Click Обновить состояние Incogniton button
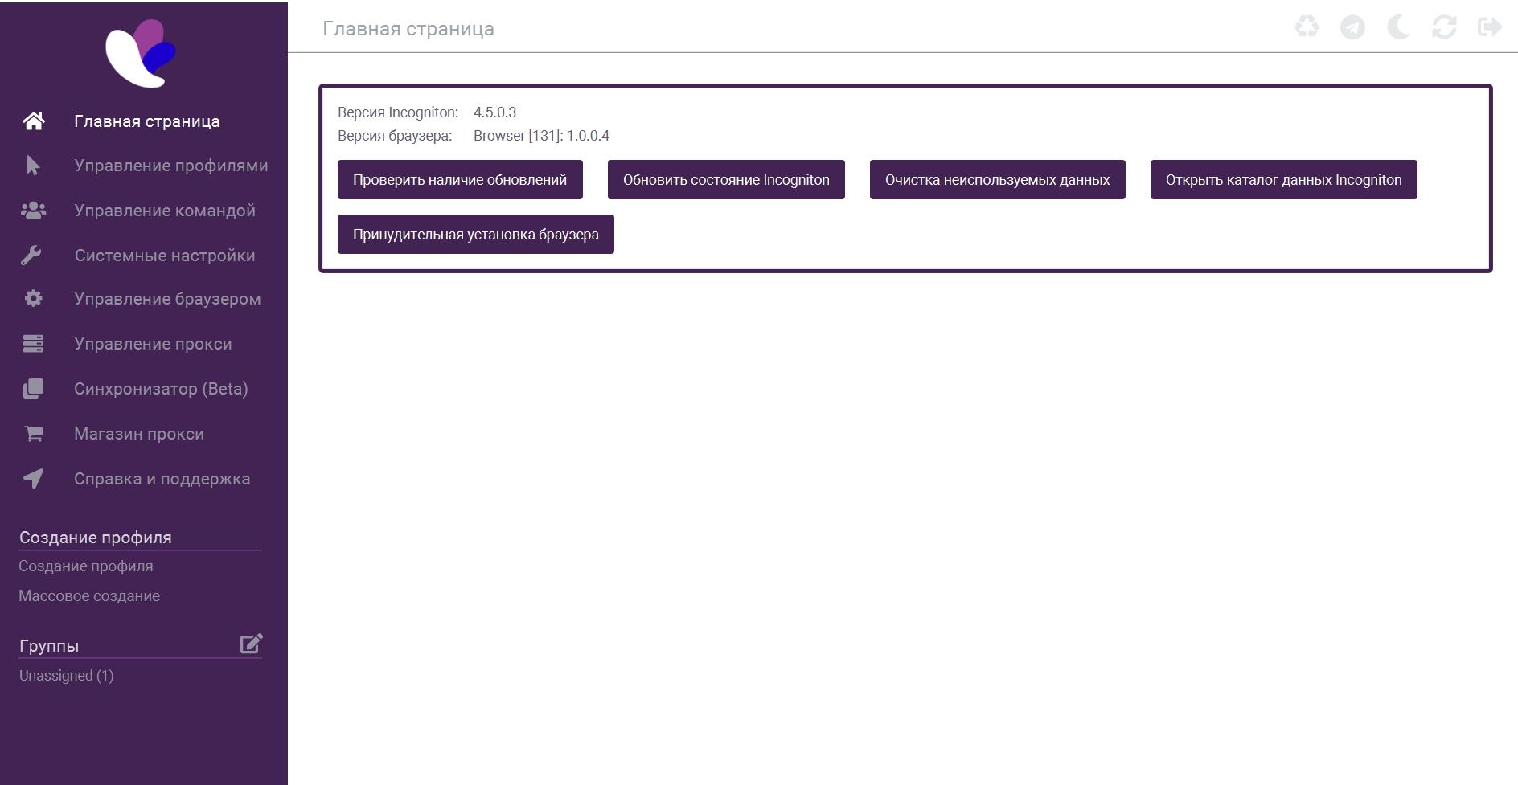The width and height of the screenshot is (1518, 785). pyautogui.click(x=726, y=180)
